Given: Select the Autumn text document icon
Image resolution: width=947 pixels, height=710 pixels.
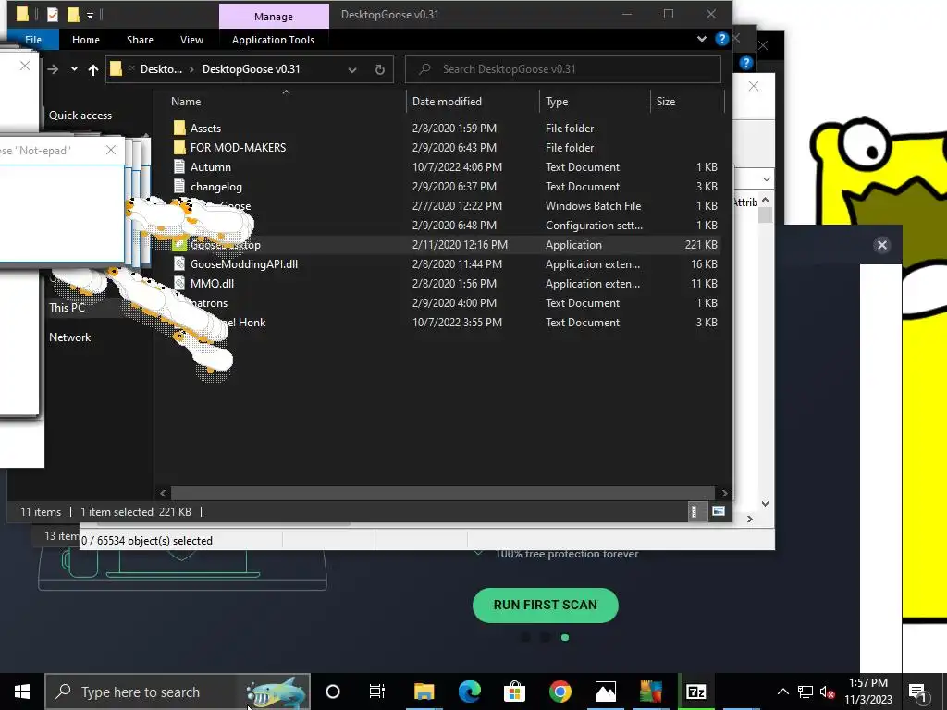Looking at the screenshot, I should (x=179, y=167).
